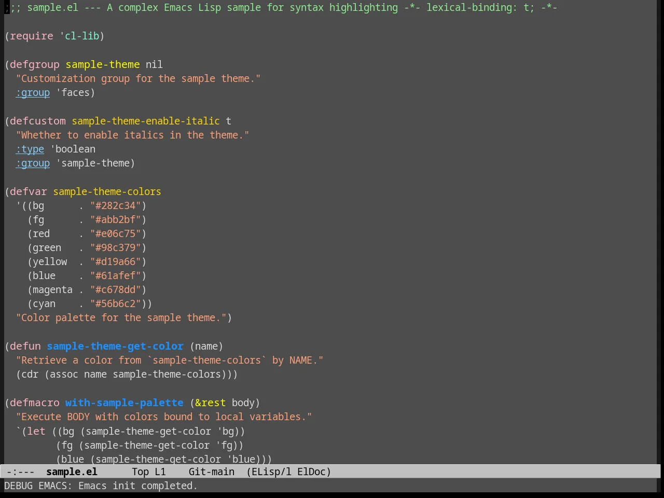Click the color string "#d19a66"

(116, 261)
